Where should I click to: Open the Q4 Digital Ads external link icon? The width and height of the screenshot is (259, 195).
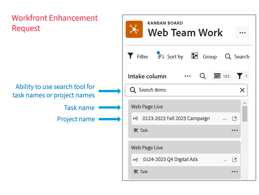click(x=234, y=160)
